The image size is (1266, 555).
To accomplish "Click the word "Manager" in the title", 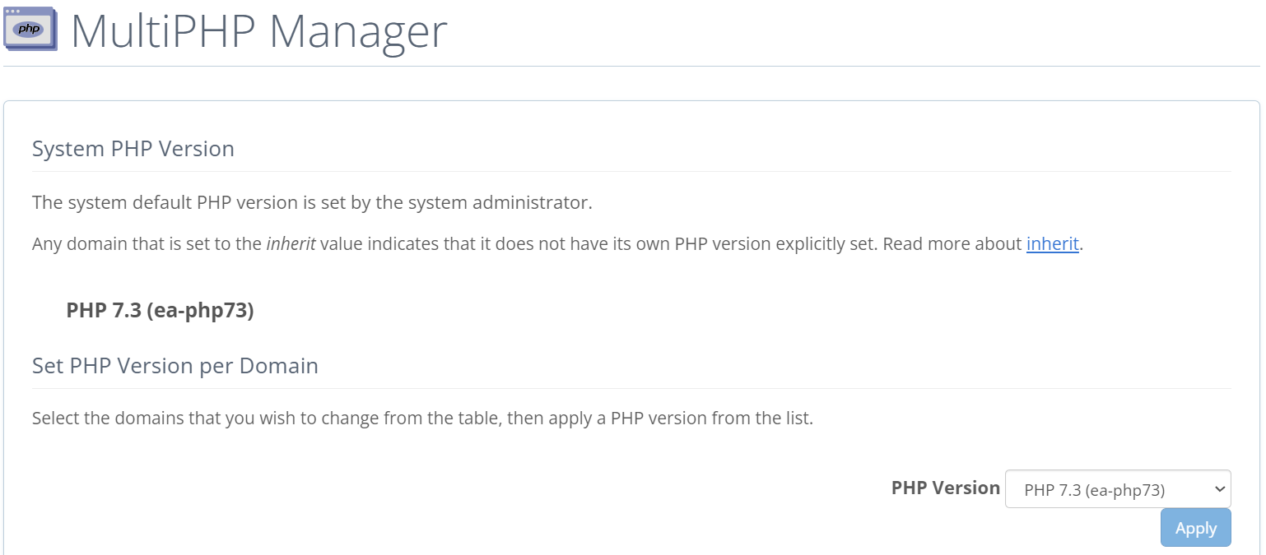I will point(358,31).
